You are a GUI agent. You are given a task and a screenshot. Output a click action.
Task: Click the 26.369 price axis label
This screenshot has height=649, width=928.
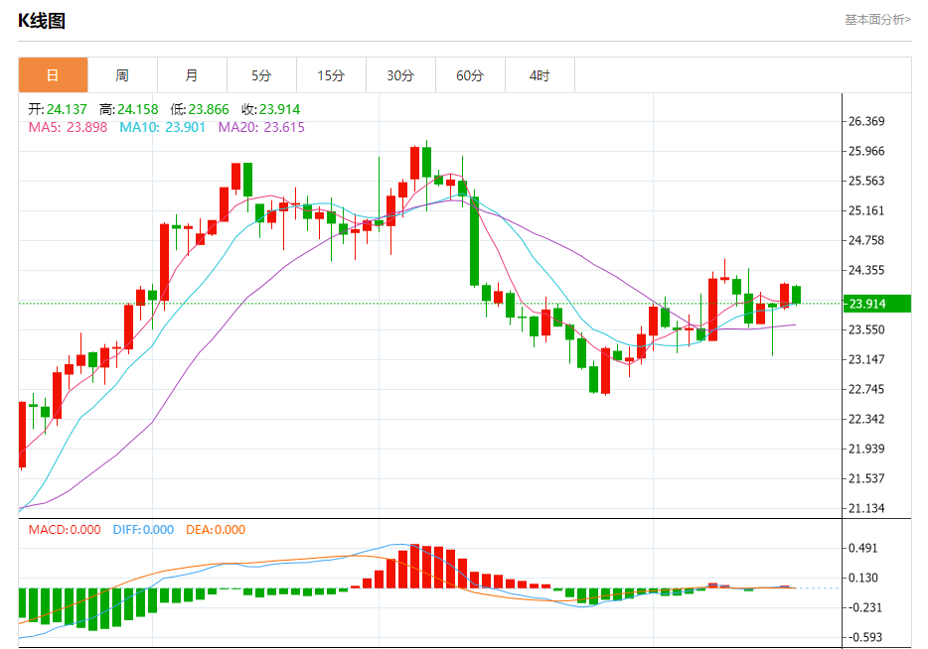tap(866, 121)
